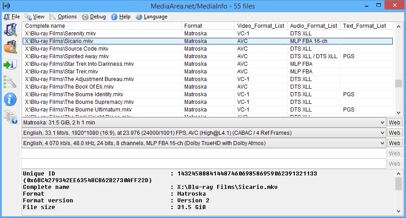Screen dimensions: 406x218
Task: Click the details pane scrollbar thumb
Action: point(398,184)
